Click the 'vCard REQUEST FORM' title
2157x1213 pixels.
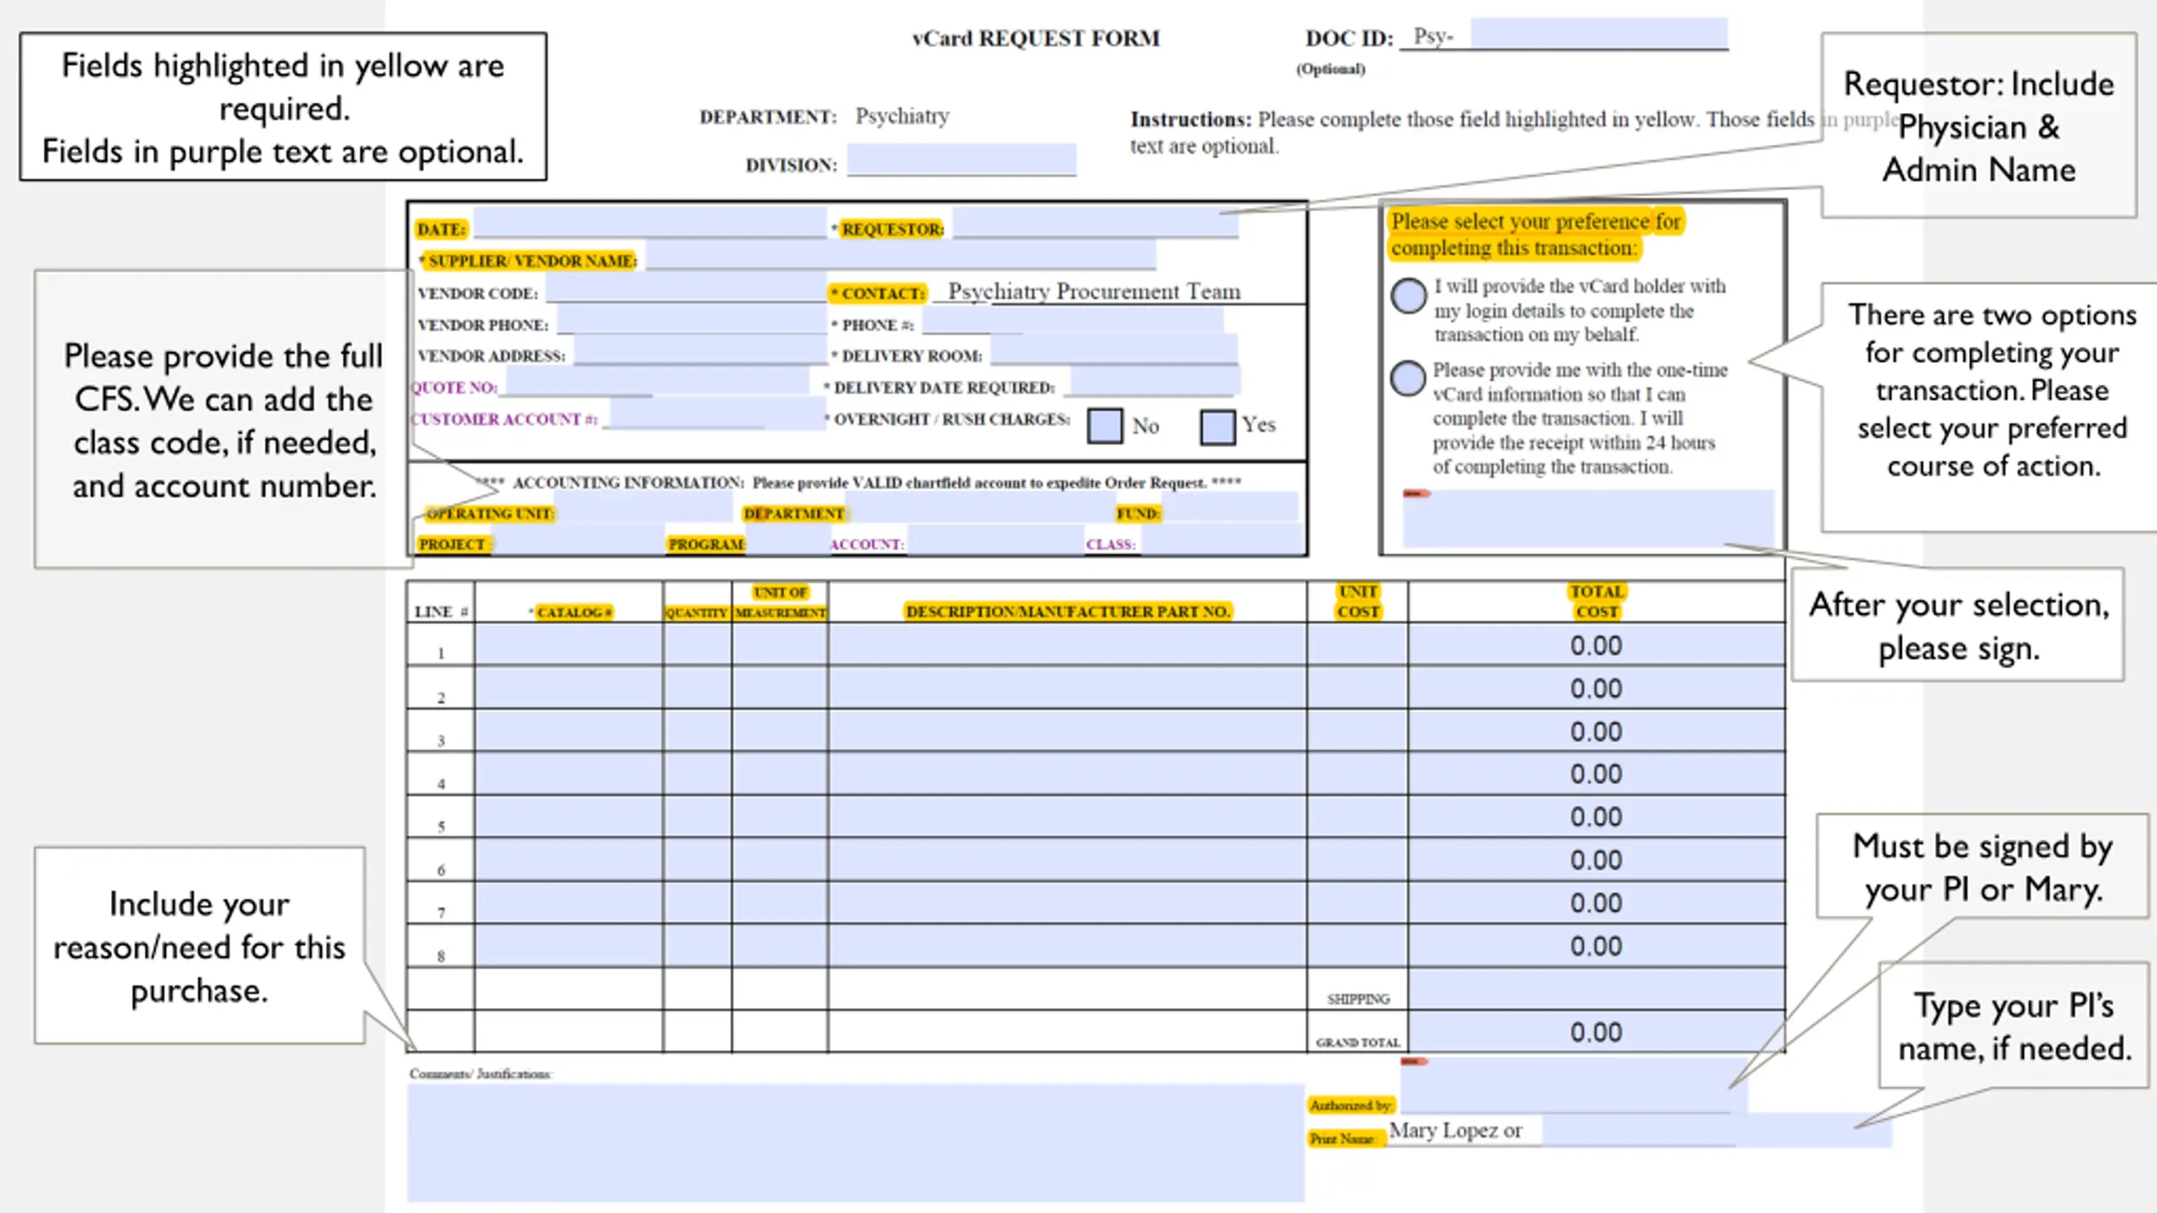1036,39
